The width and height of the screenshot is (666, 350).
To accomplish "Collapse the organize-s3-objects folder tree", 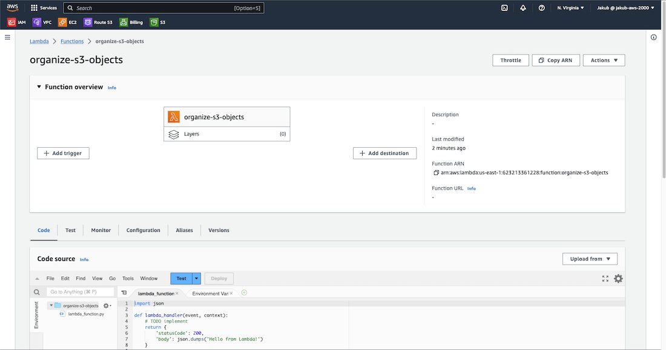I will point(51,306).
